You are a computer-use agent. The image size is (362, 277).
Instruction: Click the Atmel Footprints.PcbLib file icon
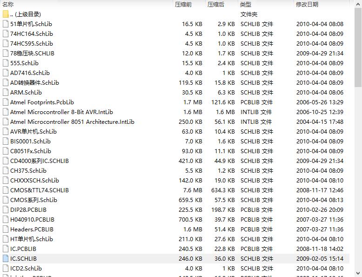coord(6,102)
